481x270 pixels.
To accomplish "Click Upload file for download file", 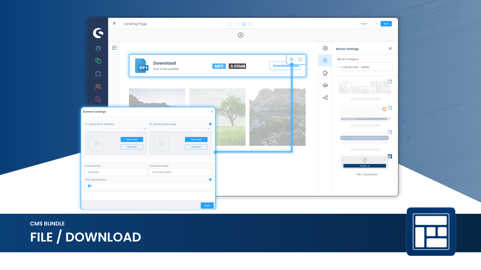I will coord(132,147).
